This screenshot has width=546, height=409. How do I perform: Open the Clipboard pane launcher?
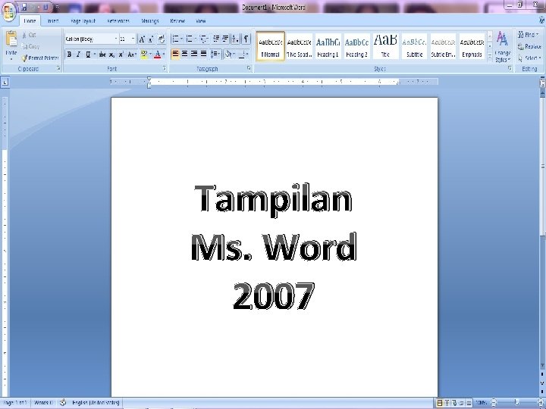58,69
